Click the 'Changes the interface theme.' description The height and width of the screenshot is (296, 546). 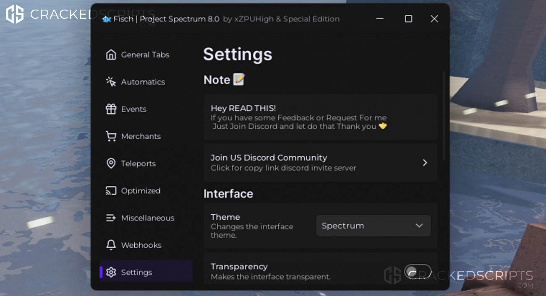click(252, 231)
